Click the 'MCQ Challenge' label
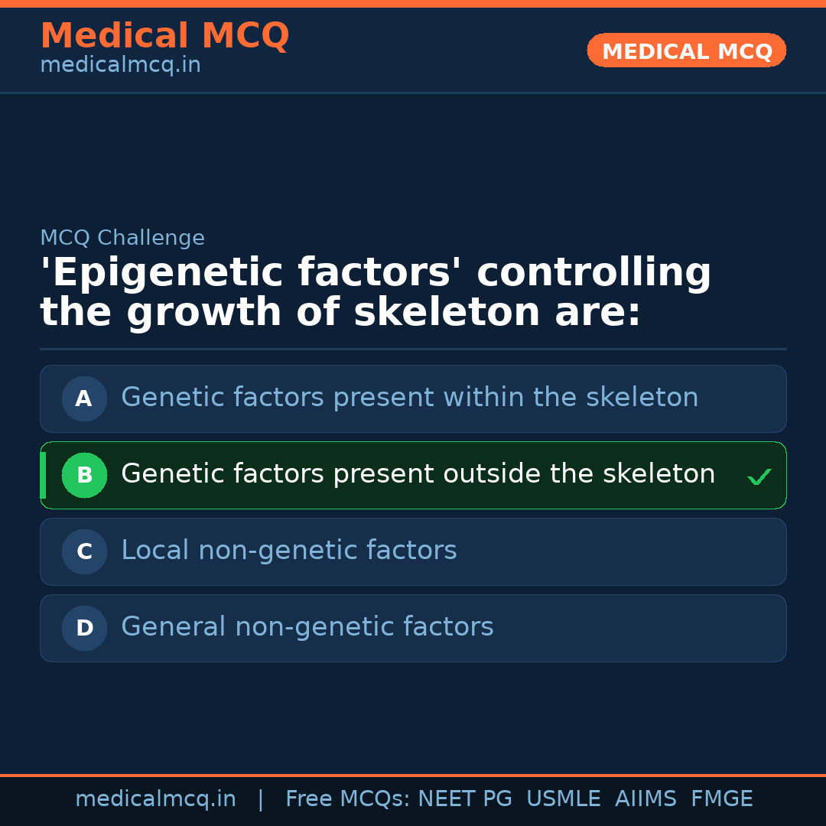Screen dimensions: 826x826 pos(122,238)
